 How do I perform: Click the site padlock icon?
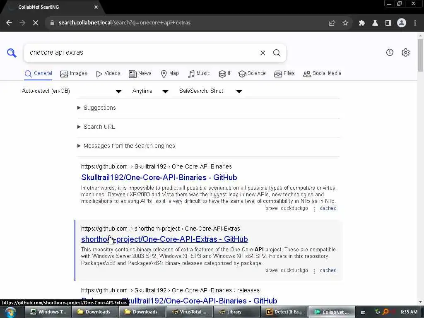[52, 23]
